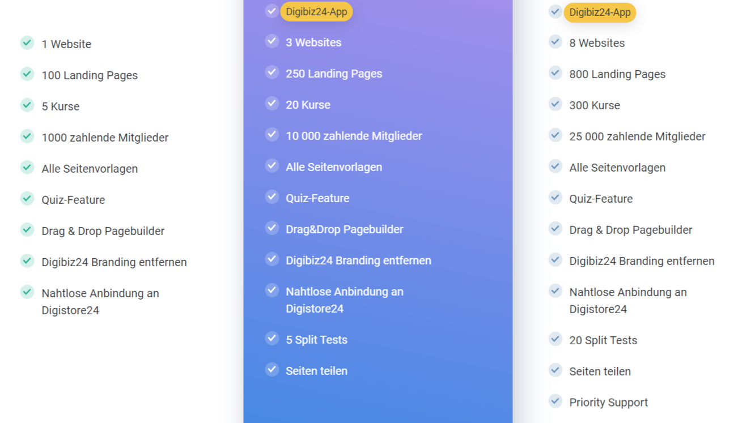Image resolution: width=755 pixels, height=423 pixels.
Task: Click 'Seiten teilen' in the 8 Websites plan
Action: click(x=600, y=371)
